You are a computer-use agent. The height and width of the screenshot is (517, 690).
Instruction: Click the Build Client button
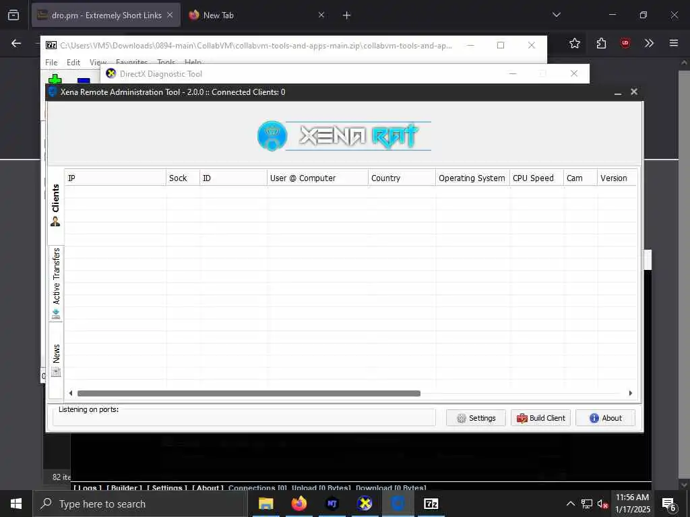540,418
